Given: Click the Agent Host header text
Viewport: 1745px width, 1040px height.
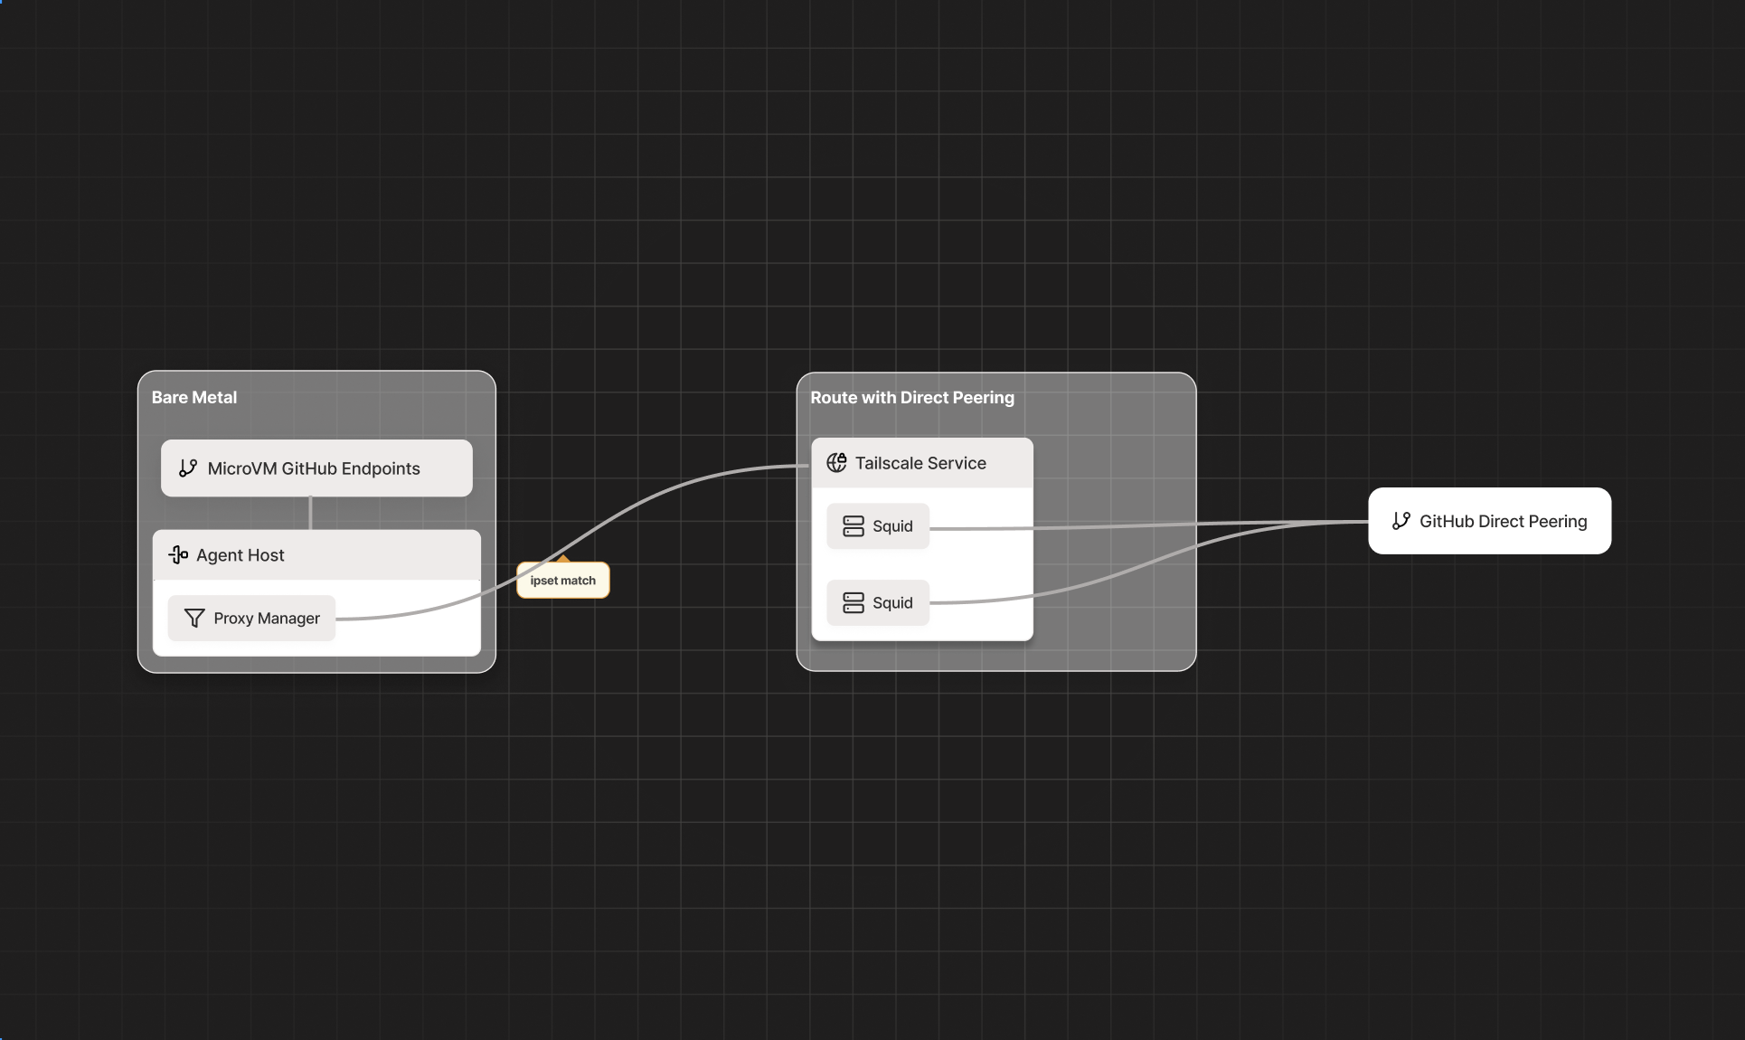Looking at the screenshot, I should (241, 555).
